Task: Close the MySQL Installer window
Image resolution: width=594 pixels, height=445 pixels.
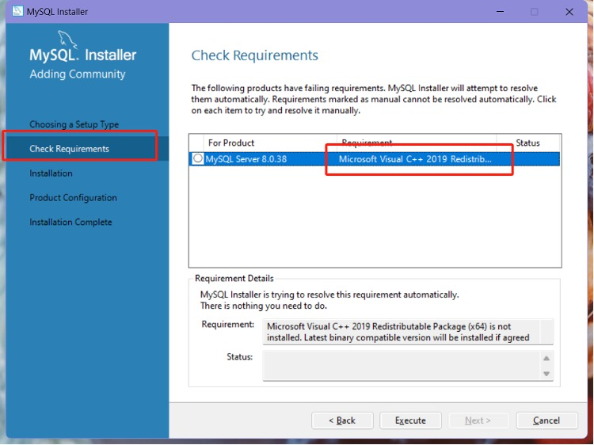Action: tap(569, 12)
